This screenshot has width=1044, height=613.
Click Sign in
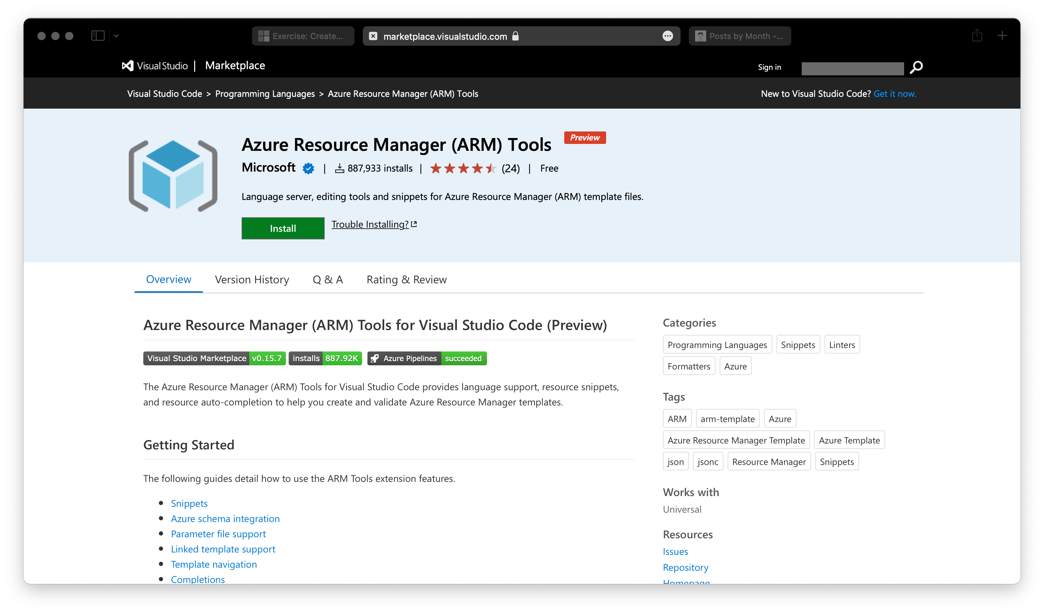tap(769, 67)
